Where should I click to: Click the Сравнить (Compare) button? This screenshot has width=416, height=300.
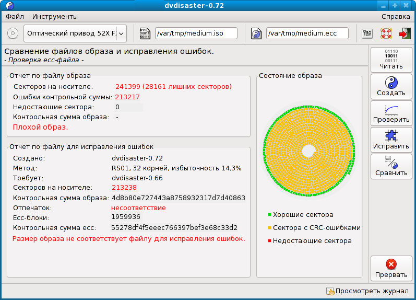coord(391,166)
